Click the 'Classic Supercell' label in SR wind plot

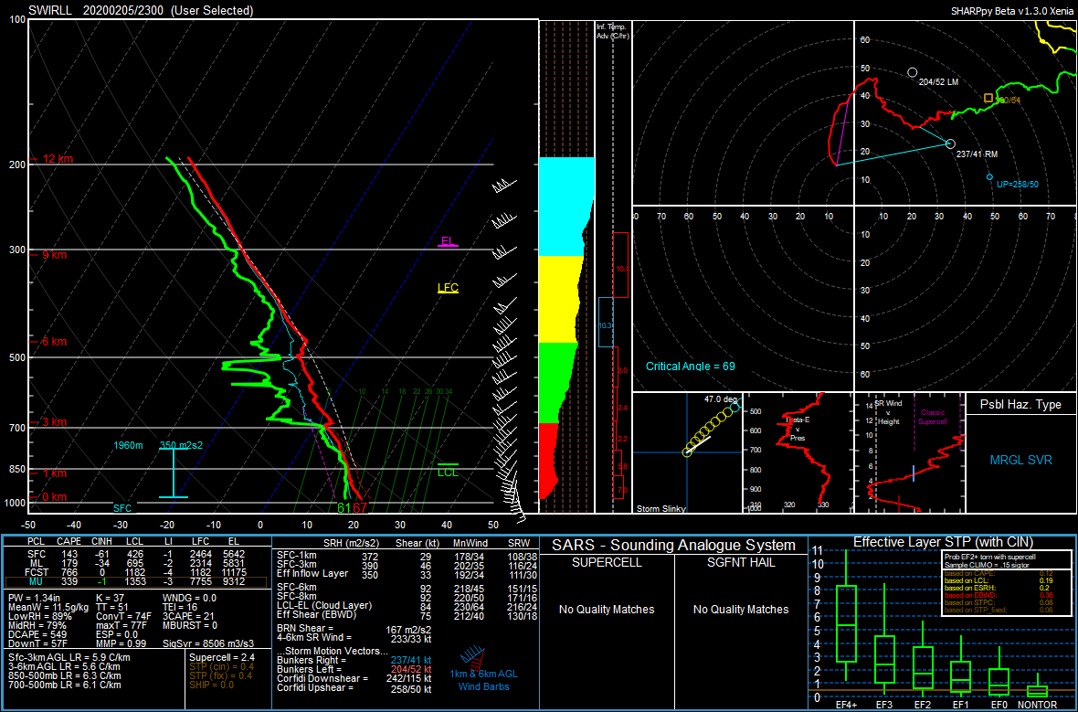pyautogui.click(x=932, y=417)
